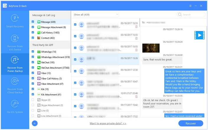Click the WeChat Attachment icon
Screen dimensions: 208x130
39,68
